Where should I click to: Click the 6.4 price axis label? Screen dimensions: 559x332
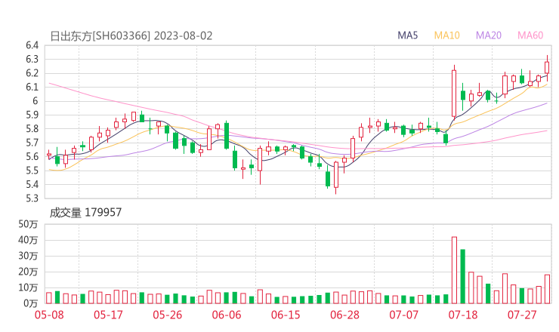click(x=32, y=45)
